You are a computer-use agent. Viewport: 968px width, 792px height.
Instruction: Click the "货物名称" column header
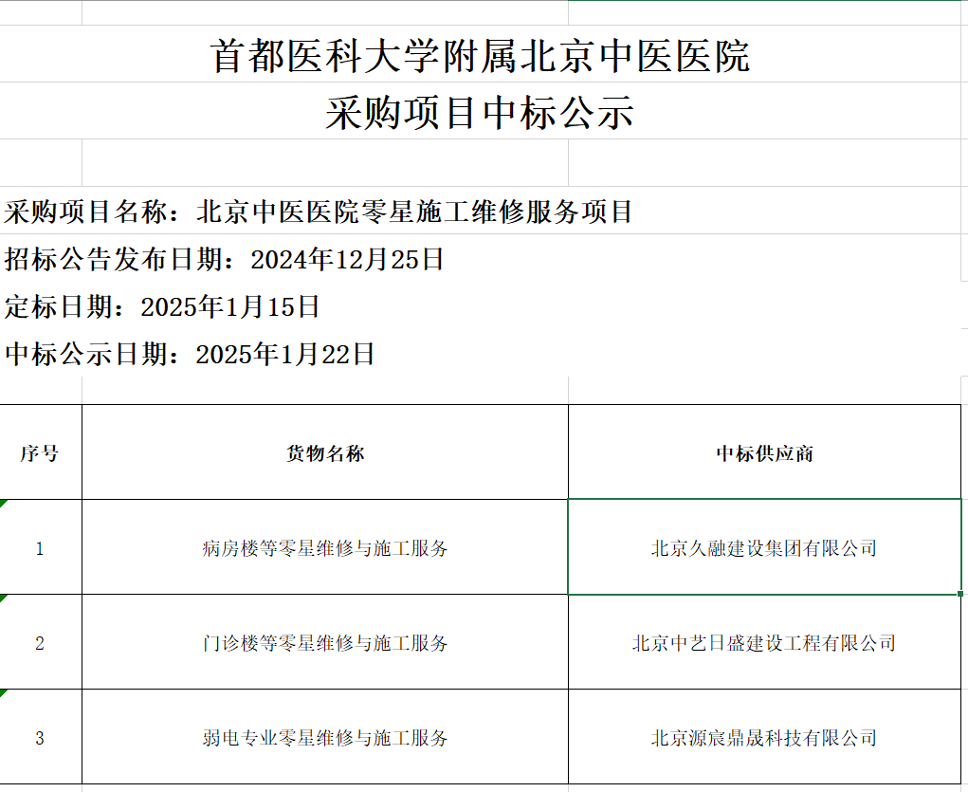[x=325, y=452]
